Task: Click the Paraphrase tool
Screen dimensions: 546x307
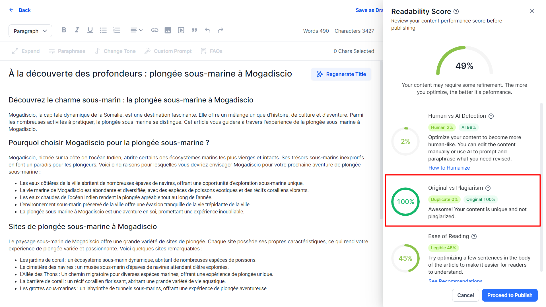Action: coord(67,51)
